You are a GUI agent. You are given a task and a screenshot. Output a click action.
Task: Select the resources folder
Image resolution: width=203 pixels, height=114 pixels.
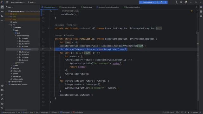point(19,63)
